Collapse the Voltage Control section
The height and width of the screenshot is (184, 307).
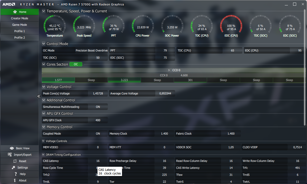click(x=44, y=86)
